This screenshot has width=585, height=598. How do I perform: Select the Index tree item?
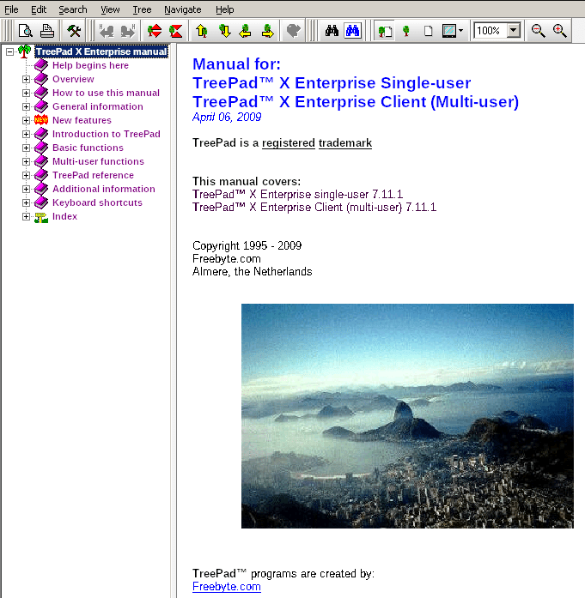point(64,216)
